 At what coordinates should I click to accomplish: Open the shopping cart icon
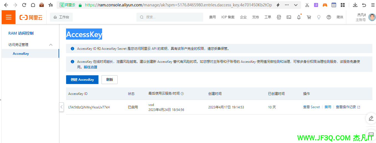click(x=309, y=17)
